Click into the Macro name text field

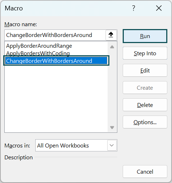point(55,35)
